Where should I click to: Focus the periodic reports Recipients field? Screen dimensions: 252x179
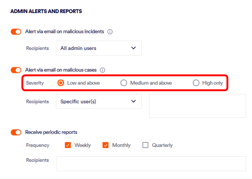151,164
